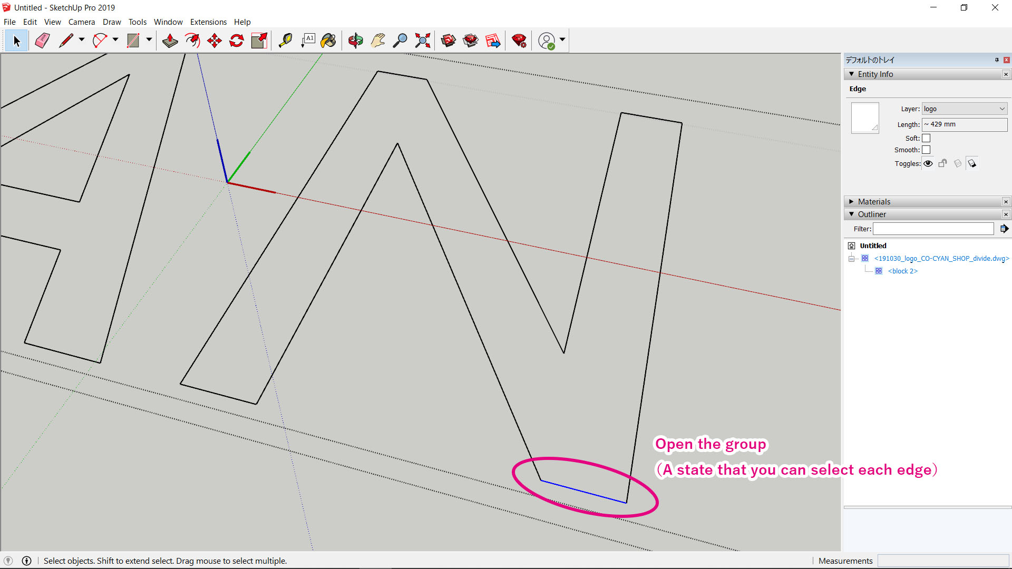Open the Arc tool dropdown arrow
1012x569 pixels.
pos(115,40)
